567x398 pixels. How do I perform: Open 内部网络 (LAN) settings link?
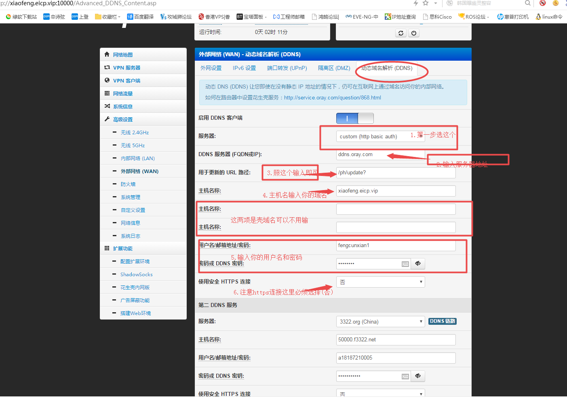[137, 158]
